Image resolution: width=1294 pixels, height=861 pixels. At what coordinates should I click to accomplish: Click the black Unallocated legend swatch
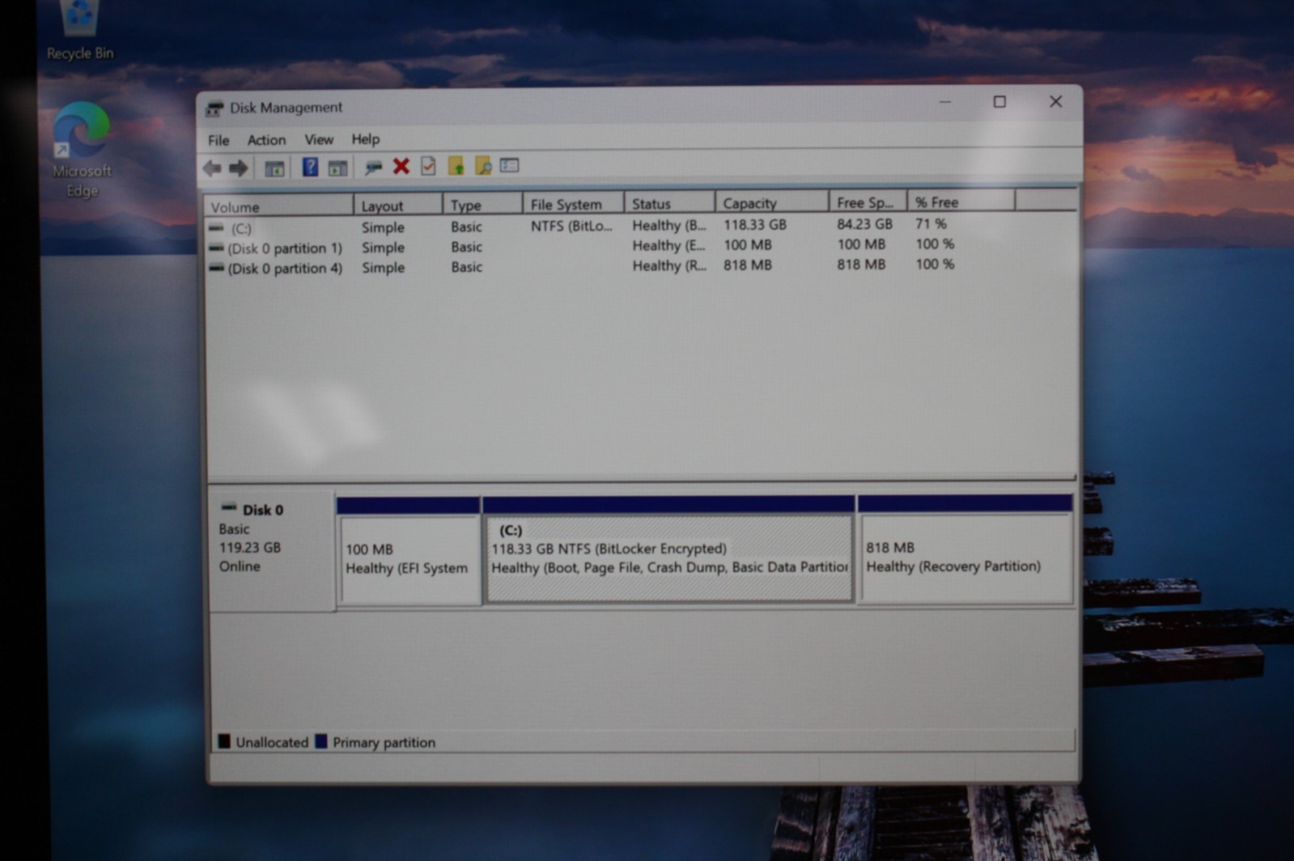point(224,741)
